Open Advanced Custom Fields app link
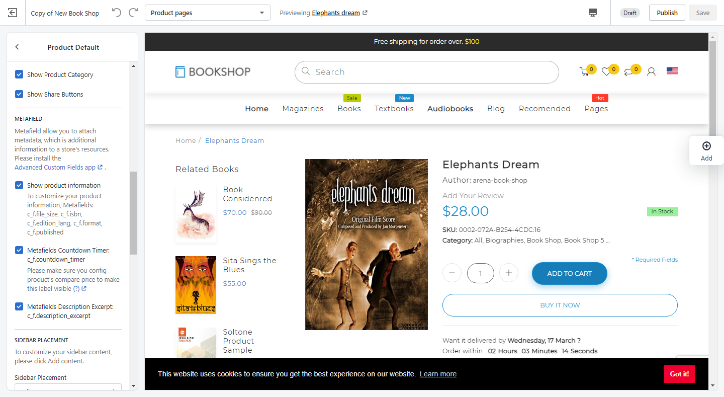 59,167
